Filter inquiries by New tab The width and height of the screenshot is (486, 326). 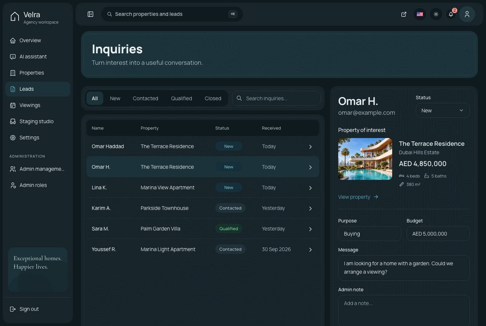point(115,99)
